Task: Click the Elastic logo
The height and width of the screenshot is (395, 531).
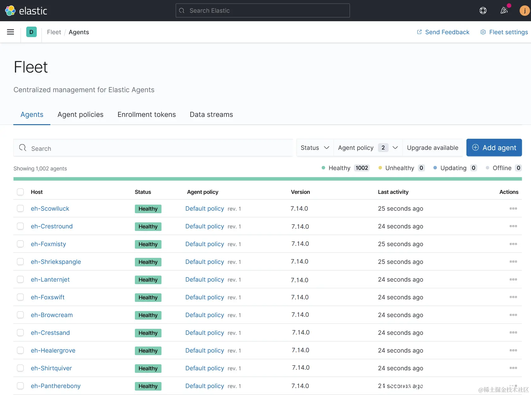Action: [26, 11]
